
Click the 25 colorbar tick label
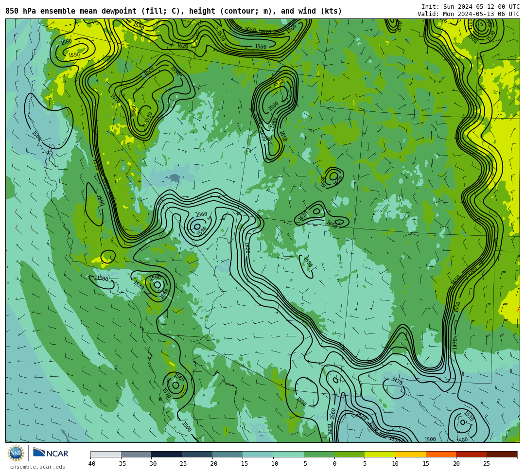pos(487,464)
